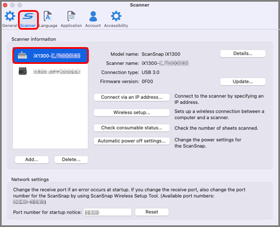
Task: Select the iX1300 scanner in the list
Action: (x=51, y=55)
